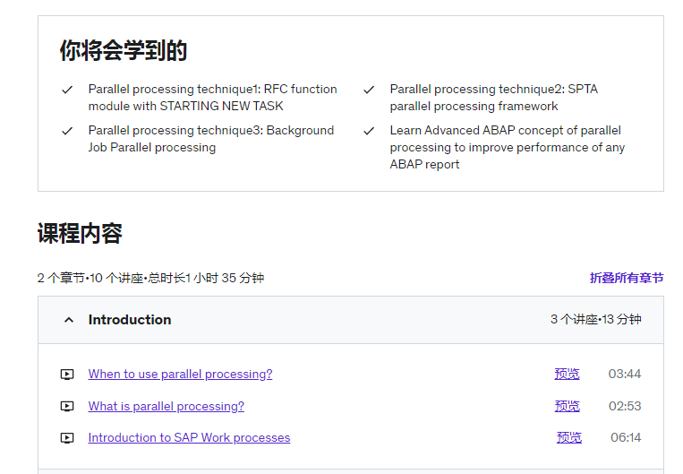Image resolution: width=683 pixels, height=474 pixels.
Task: Open "When to use parallel processing?" lecture
Action: click(180, 375)
